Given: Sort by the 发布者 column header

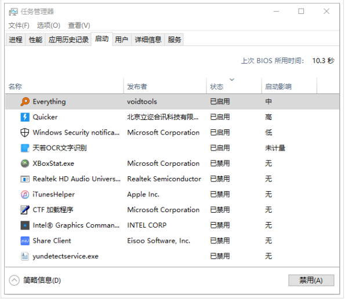Looking at the screenshot, I should coord(165,86).
